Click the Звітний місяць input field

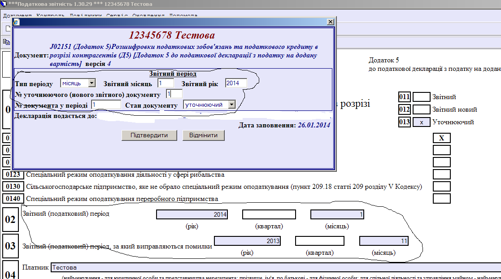[x=166, y=83]
